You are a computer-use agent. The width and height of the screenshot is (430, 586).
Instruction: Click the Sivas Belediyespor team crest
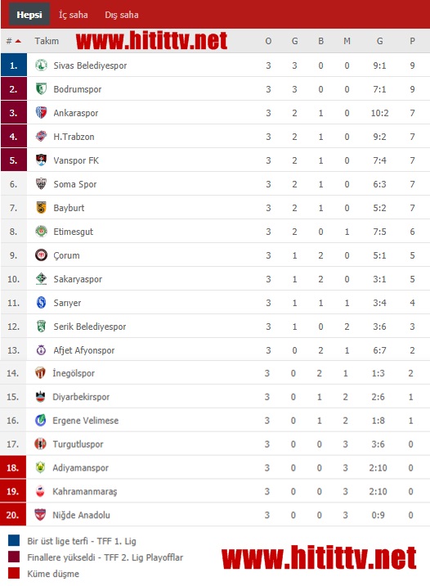pos(41,65)
